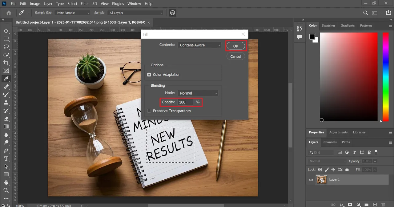394x207 pixels.
Task: Select the Brush tool
Action: [x=6, y=95]
